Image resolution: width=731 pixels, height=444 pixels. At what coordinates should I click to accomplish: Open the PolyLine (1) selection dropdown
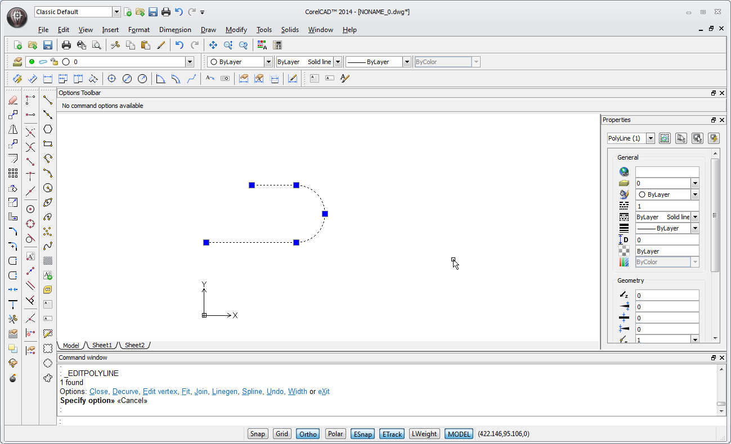pyautogui.click(x=651, y=138)
